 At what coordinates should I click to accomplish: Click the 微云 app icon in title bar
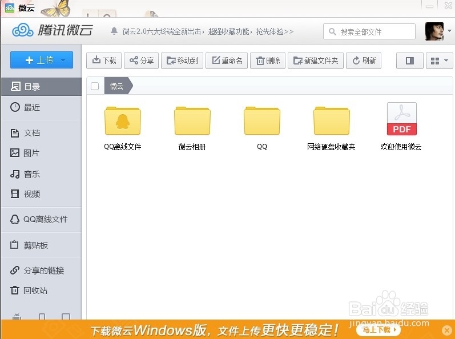pyautogui.click(x=10, y=8)
